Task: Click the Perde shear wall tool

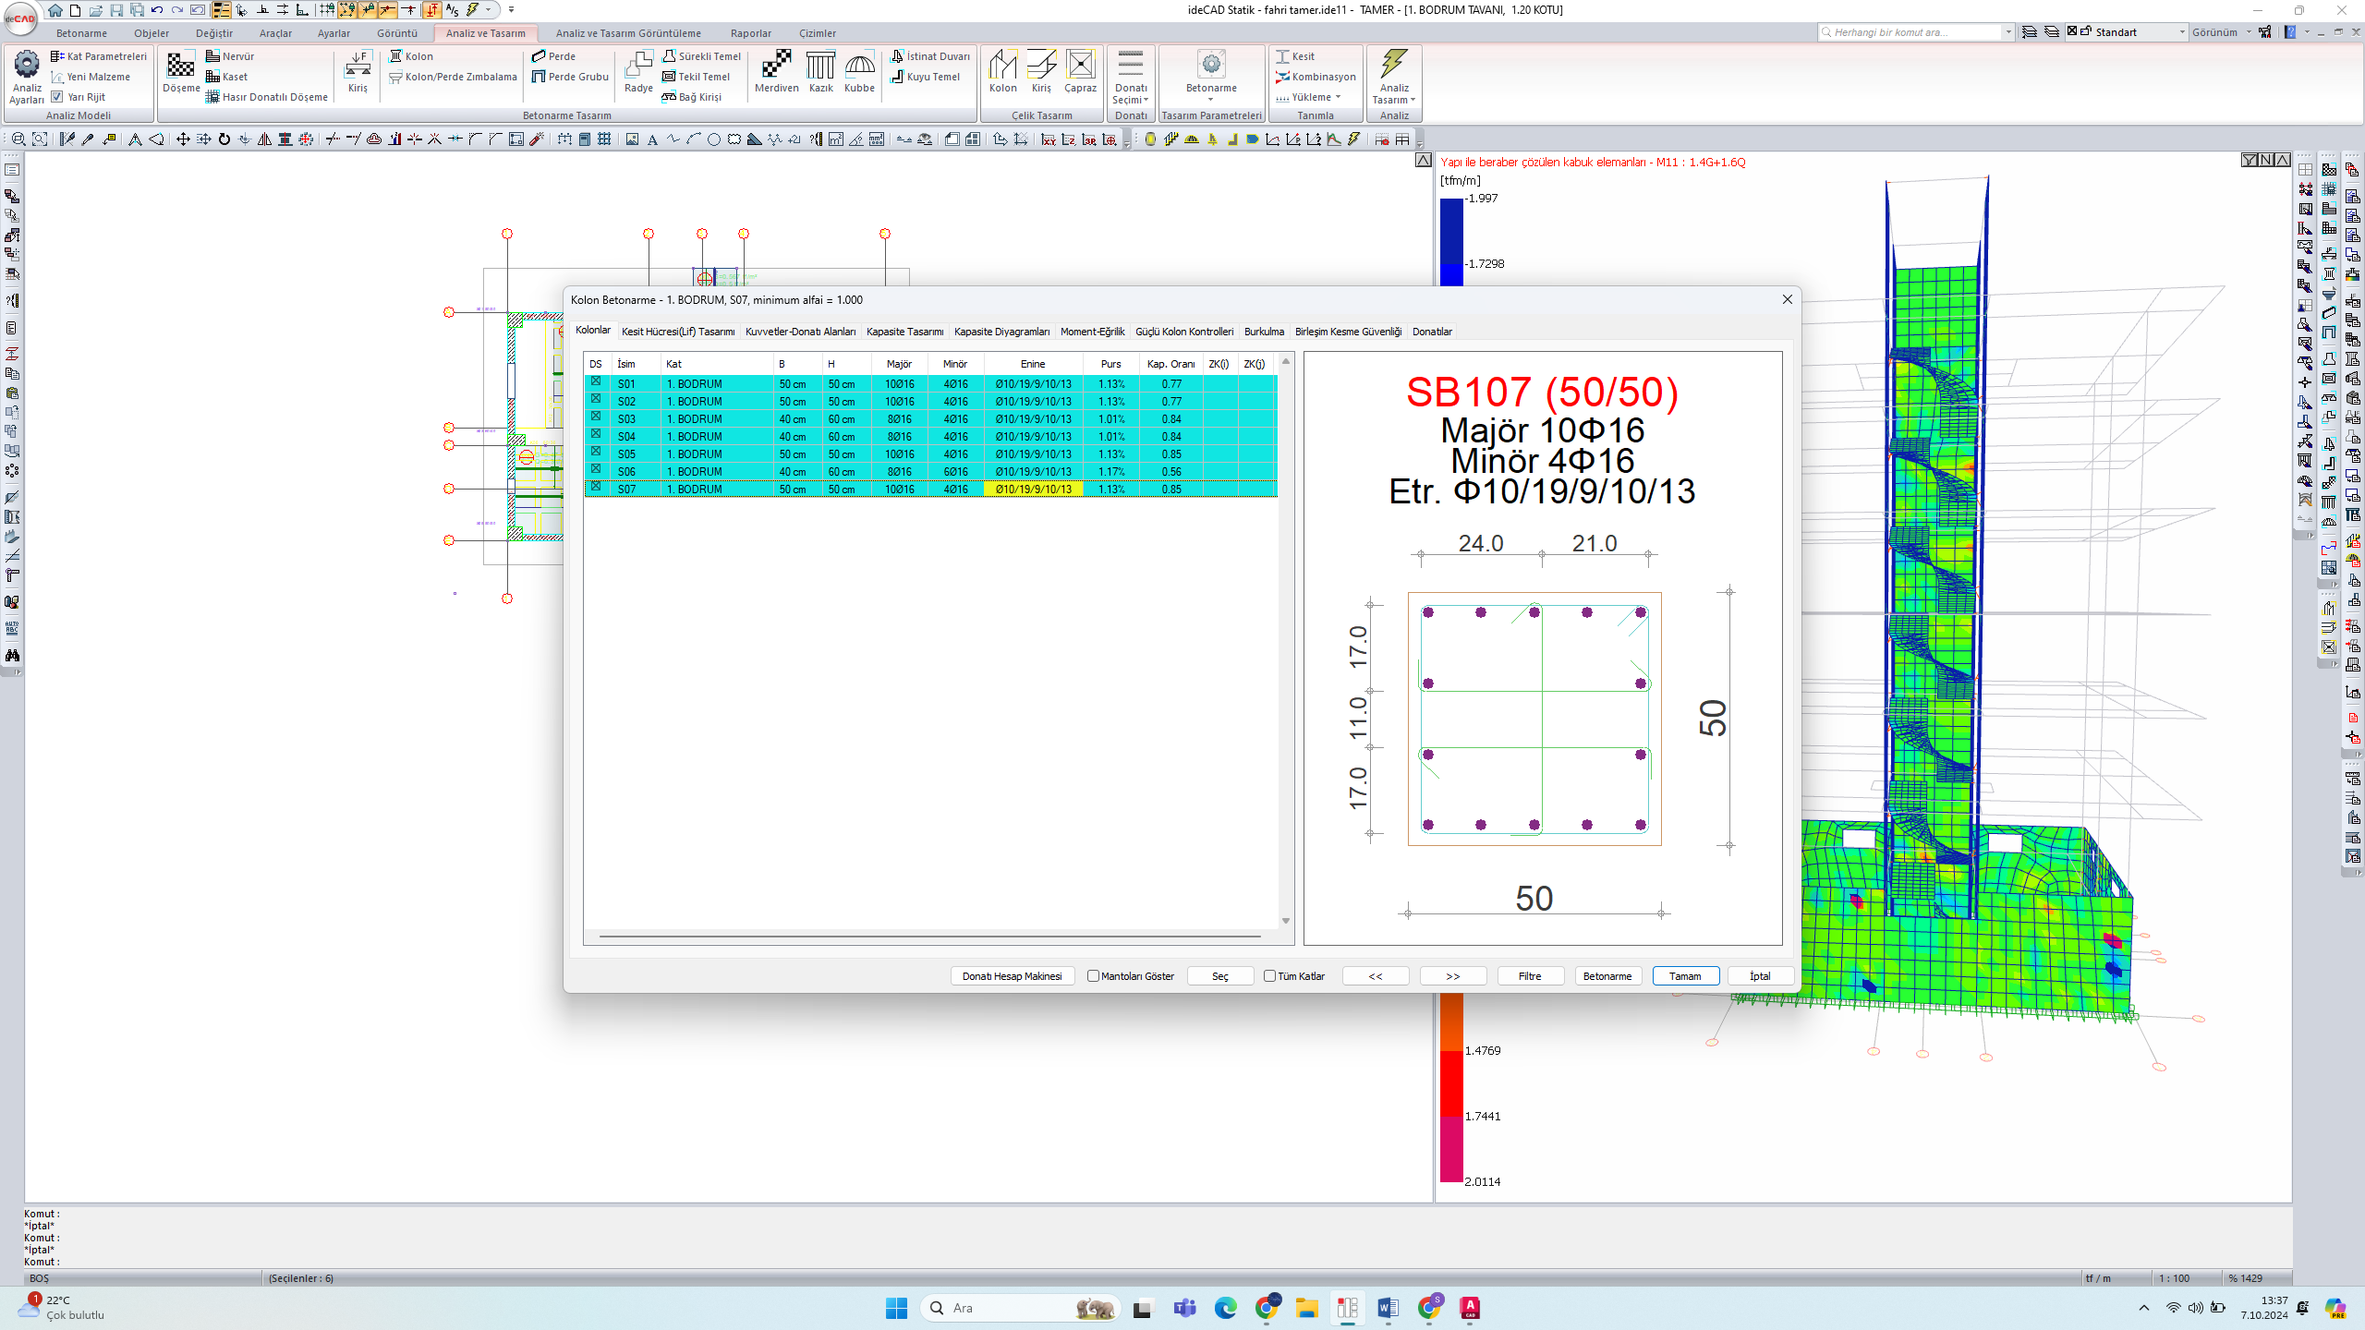Action: (554, 56)
